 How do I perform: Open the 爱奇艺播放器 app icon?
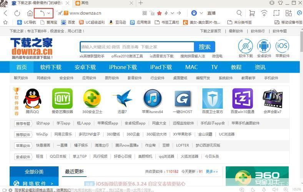tap(62, 99)
